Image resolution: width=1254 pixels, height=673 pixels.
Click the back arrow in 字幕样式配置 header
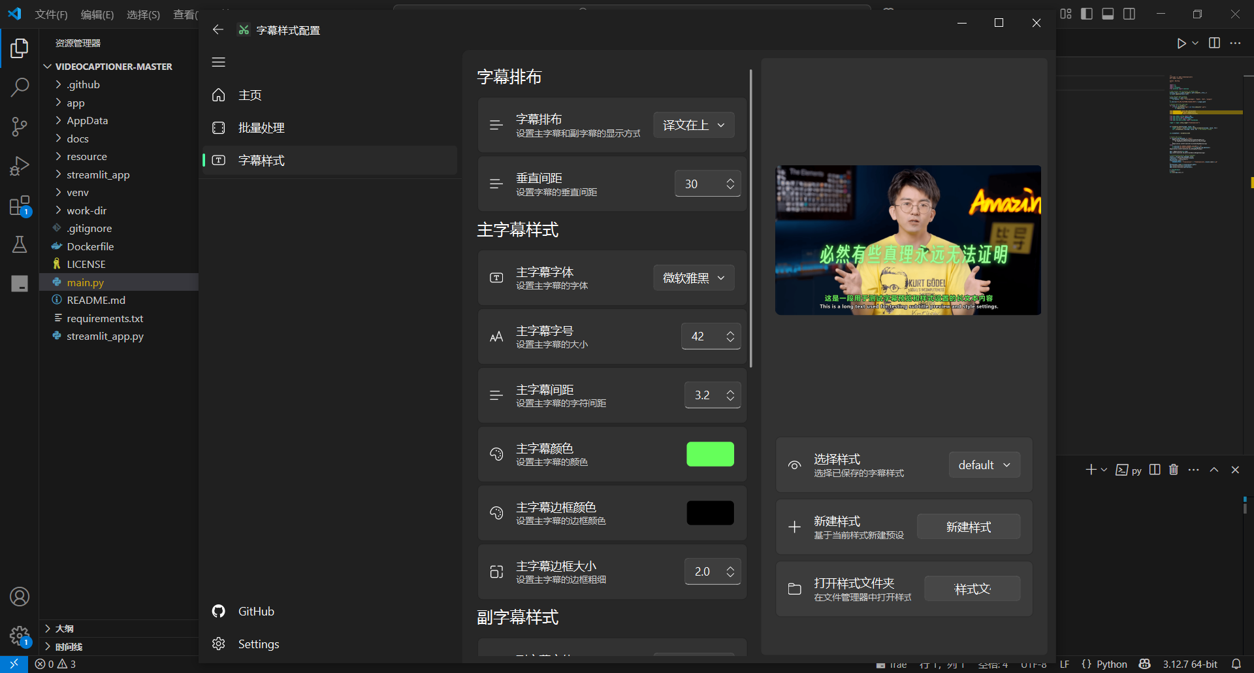coord(218,29)
